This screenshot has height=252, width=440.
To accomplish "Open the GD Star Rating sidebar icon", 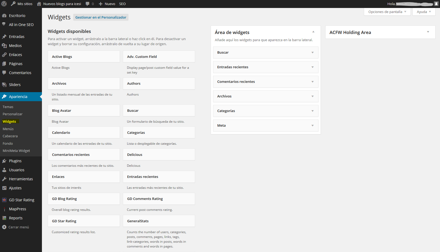I will click(4, 200).
